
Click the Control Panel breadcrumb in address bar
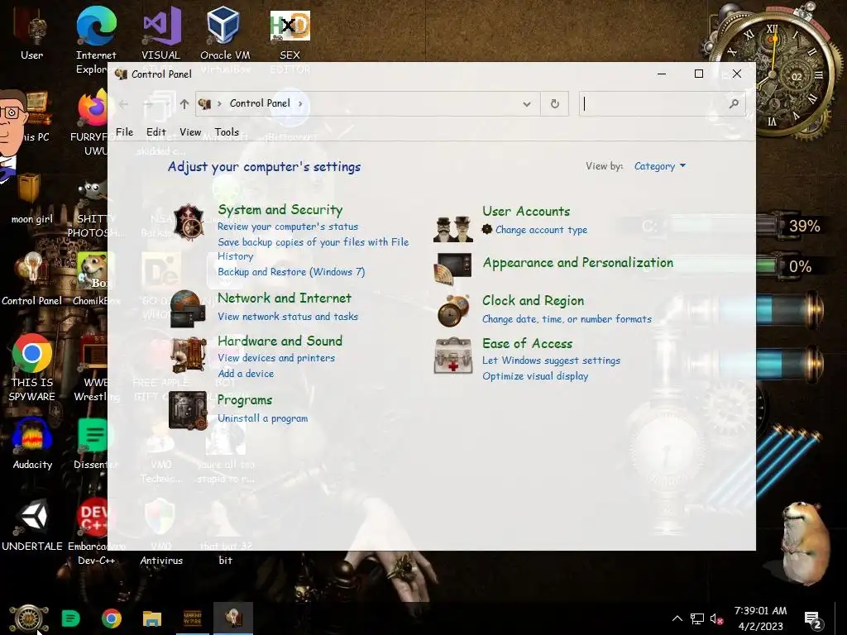(260, 103)
